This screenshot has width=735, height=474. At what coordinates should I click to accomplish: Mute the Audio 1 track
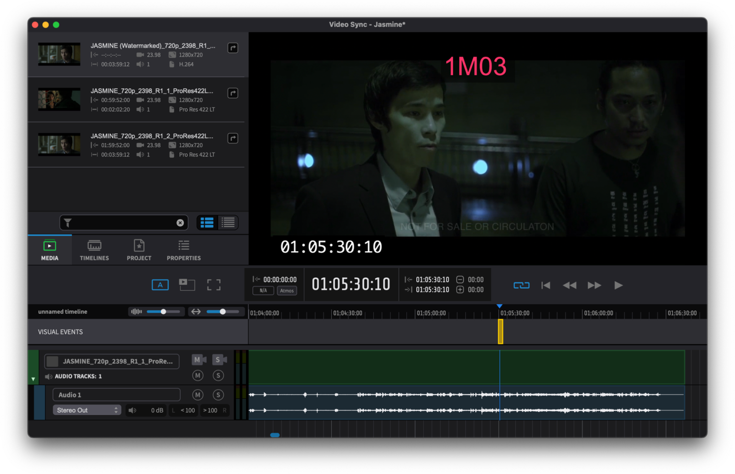point(197,395)
